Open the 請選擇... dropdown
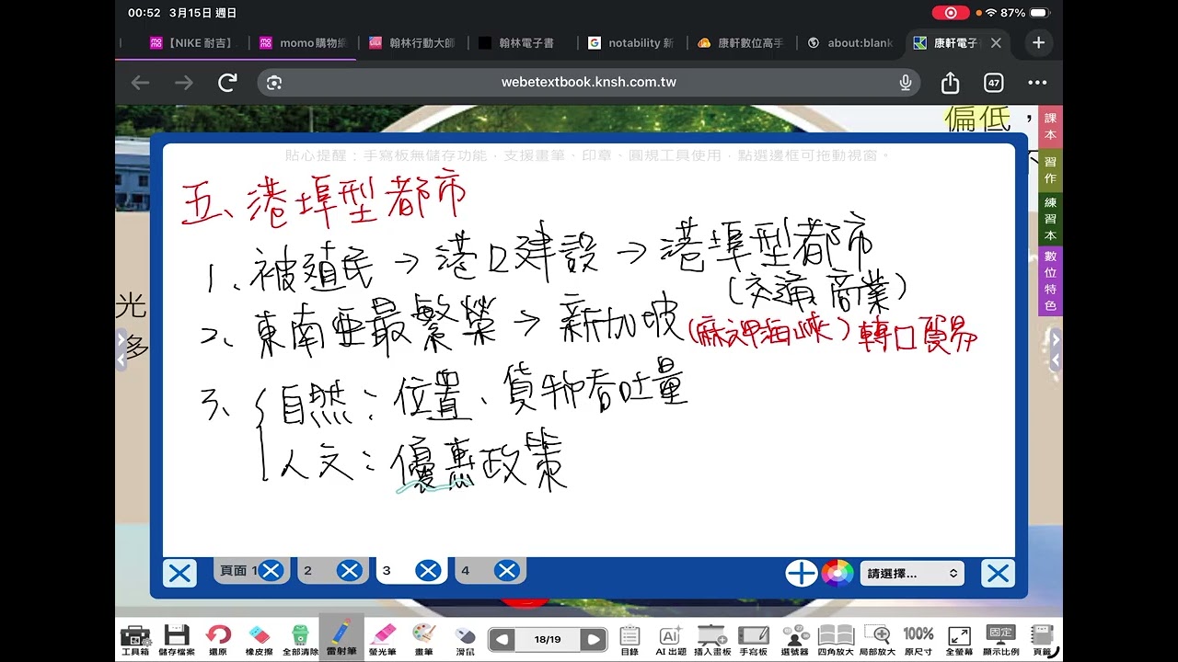 pos(912,573)
